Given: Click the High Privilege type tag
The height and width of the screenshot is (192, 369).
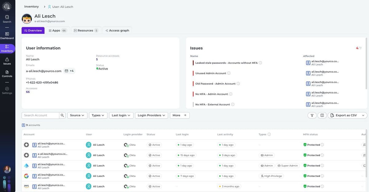Looking at the screenshot, I should (x=271, y=176).
